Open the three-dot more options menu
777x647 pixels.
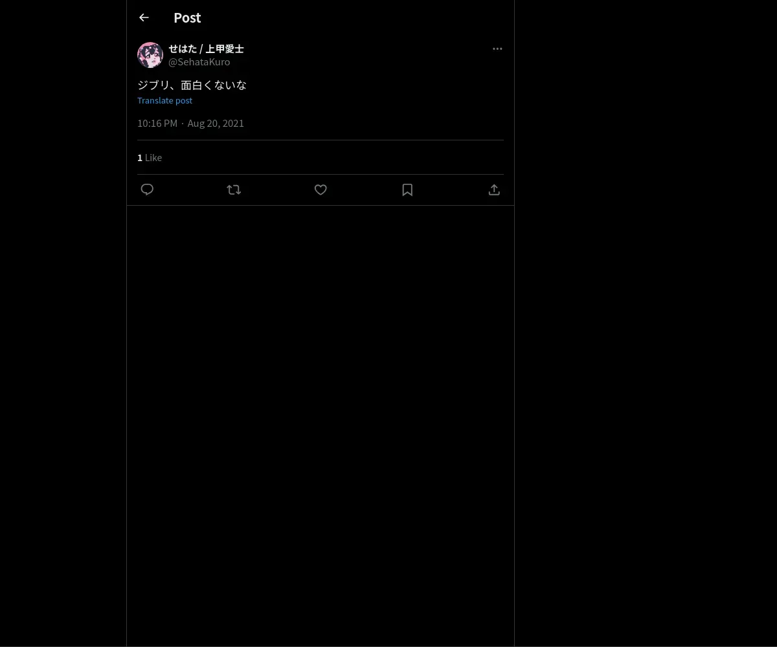pos(497,49)
